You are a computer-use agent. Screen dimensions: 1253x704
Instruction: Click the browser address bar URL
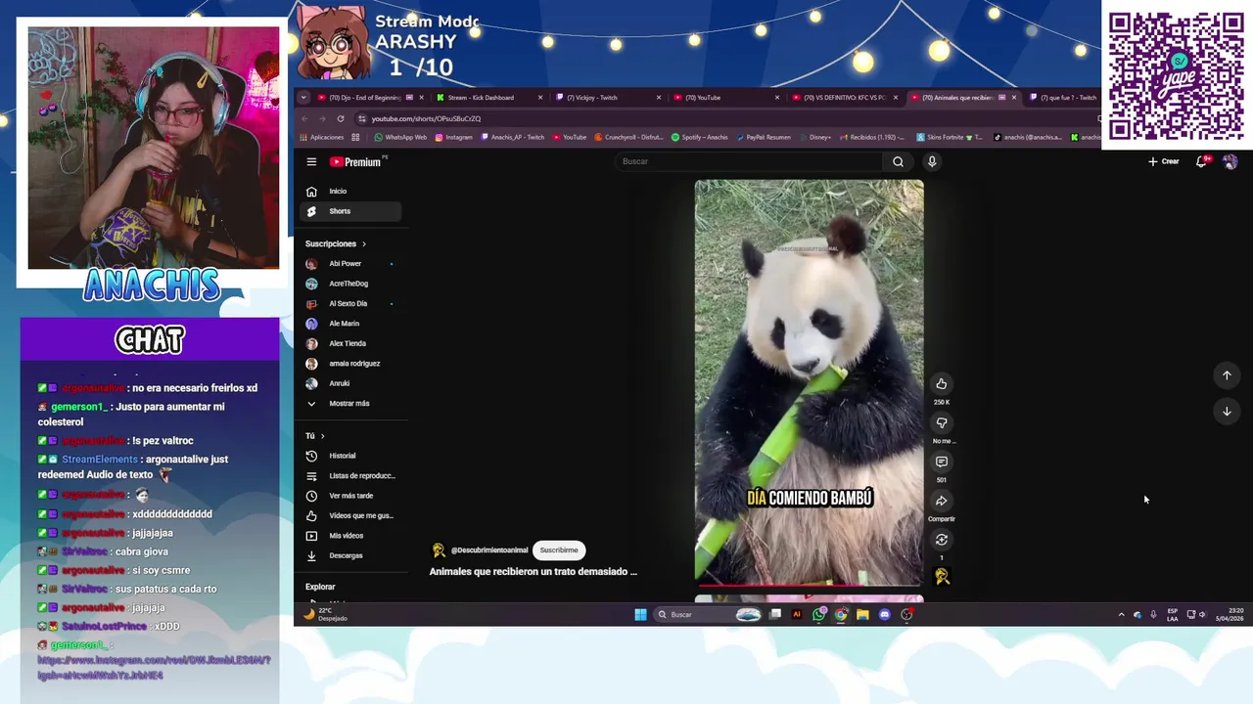[x=426, y=118]
